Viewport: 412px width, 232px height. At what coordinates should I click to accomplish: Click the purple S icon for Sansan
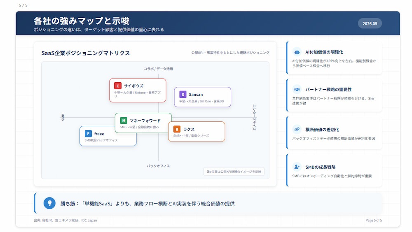coord(183,95)
